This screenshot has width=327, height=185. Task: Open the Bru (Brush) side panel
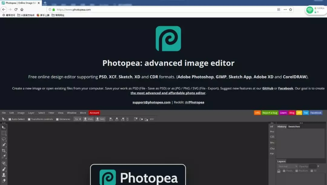(272, 143)
